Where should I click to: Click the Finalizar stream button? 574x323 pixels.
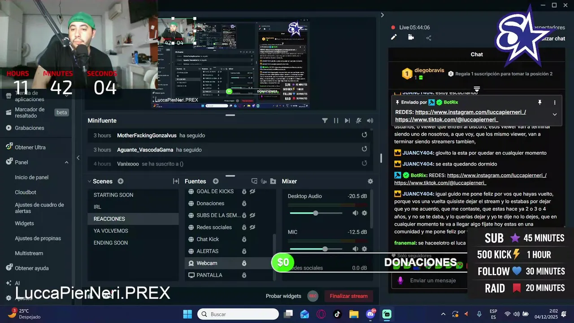click(348, 296)
